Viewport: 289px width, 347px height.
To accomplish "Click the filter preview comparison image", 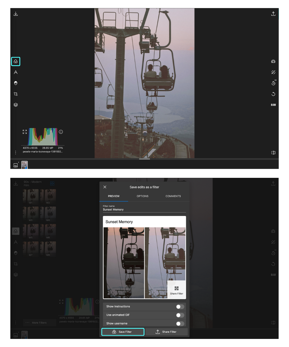I will tap(144, 263).
